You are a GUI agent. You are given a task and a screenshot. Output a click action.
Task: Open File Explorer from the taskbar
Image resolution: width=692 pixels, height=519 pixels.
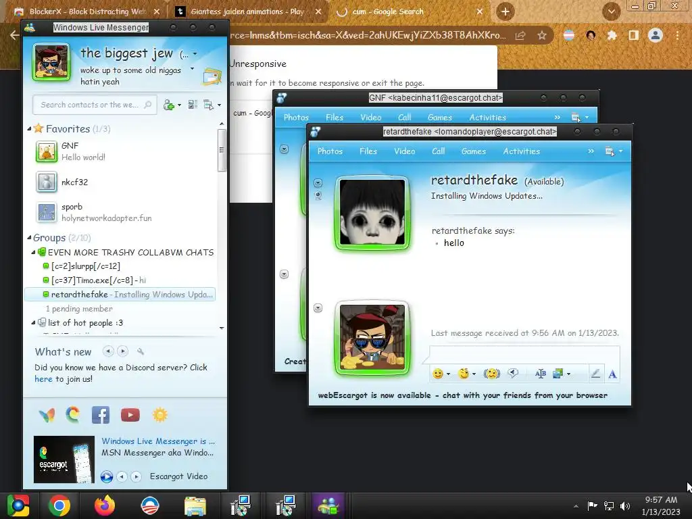(195, 505)
